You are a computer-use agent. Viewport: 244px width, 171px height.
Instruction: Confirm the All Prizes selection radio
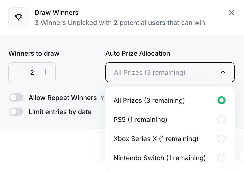pyautogui.click(x=222, y=100)
